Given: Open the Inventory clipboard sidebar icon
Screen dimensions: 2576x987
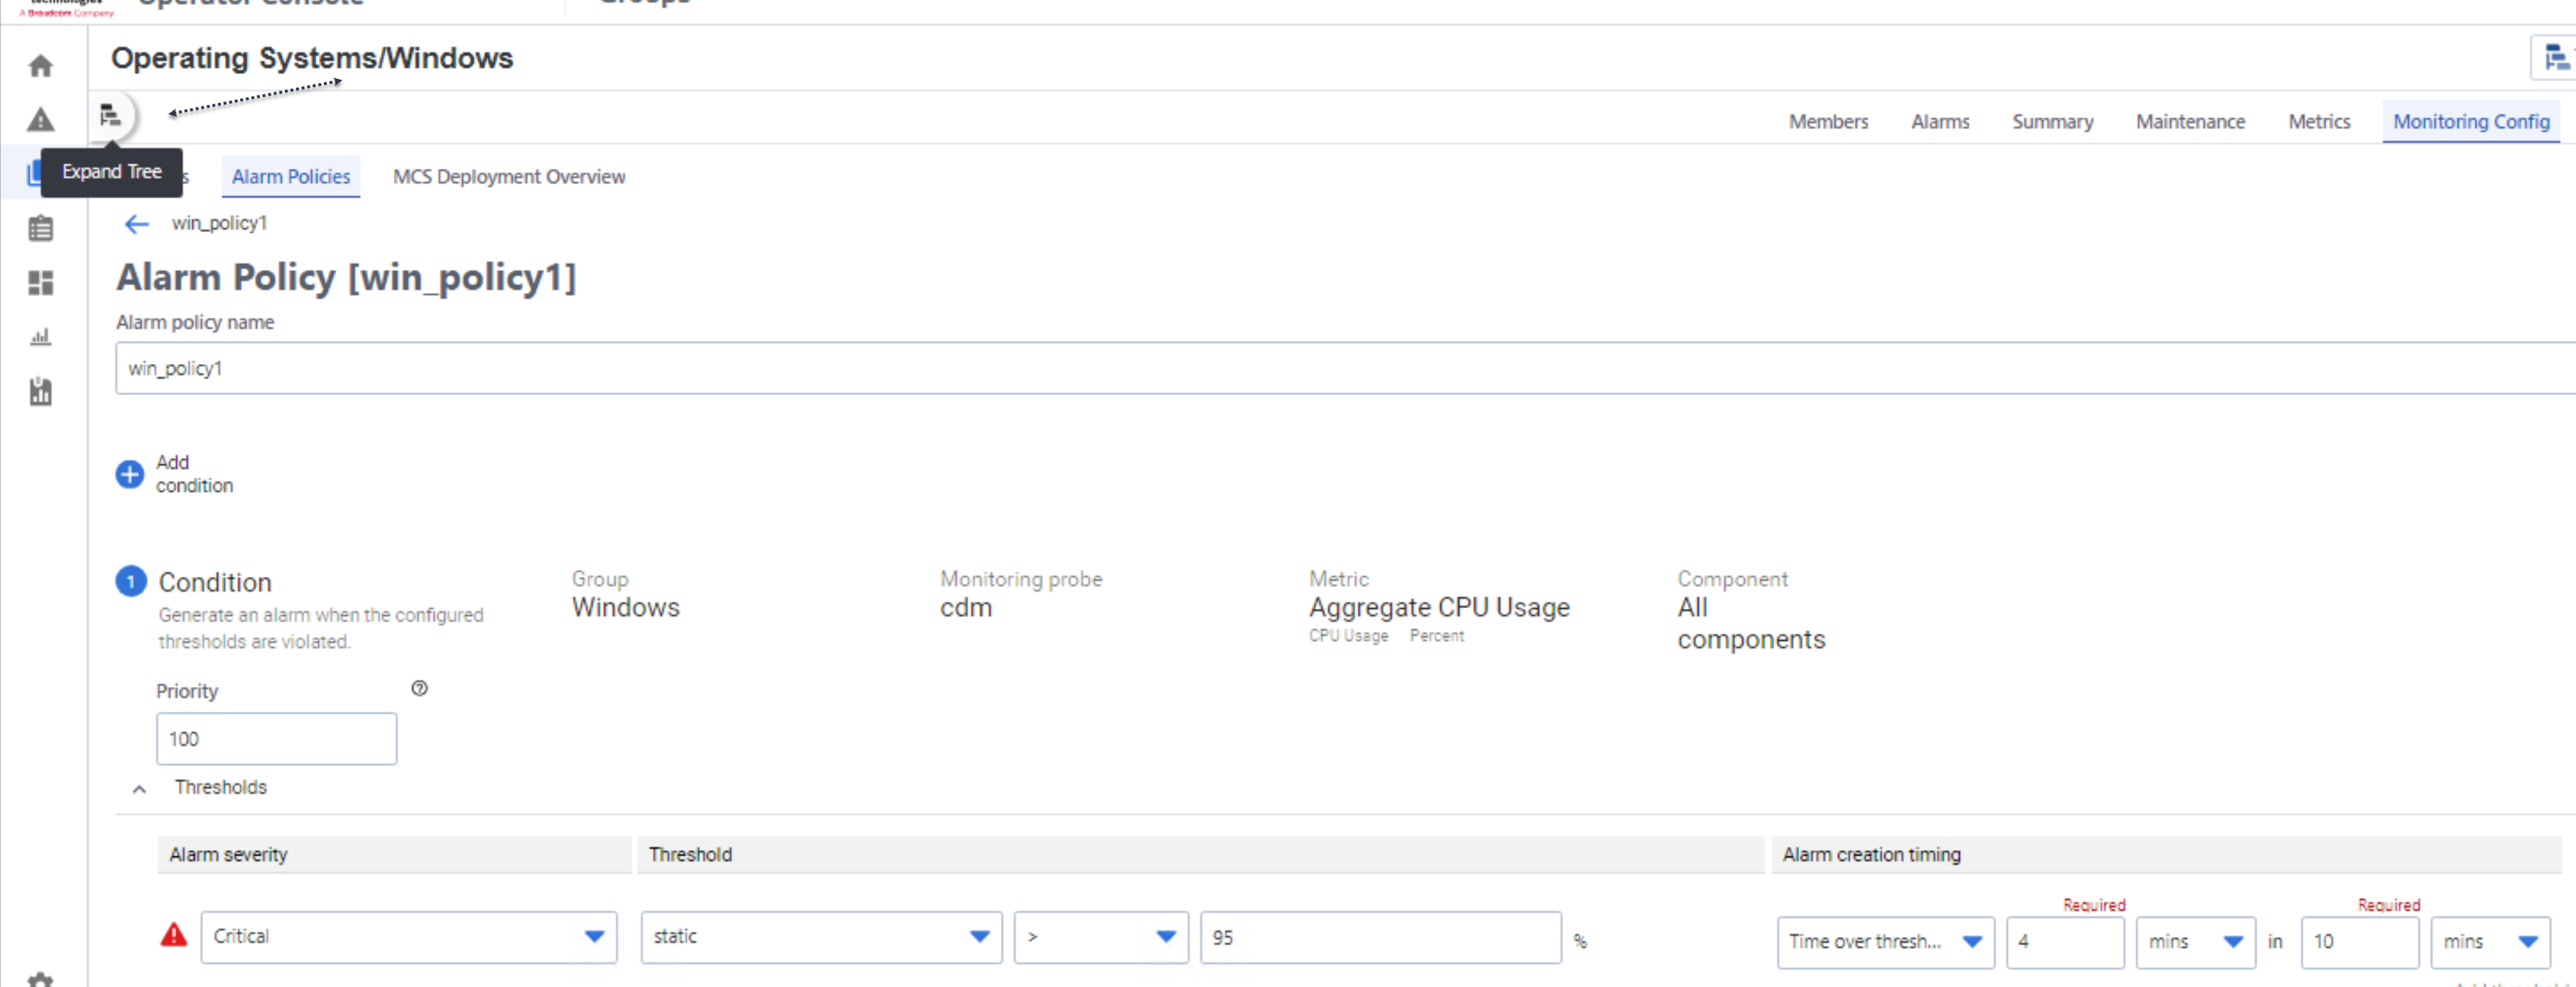Looking at the screenshot, I should click(40, 228).
